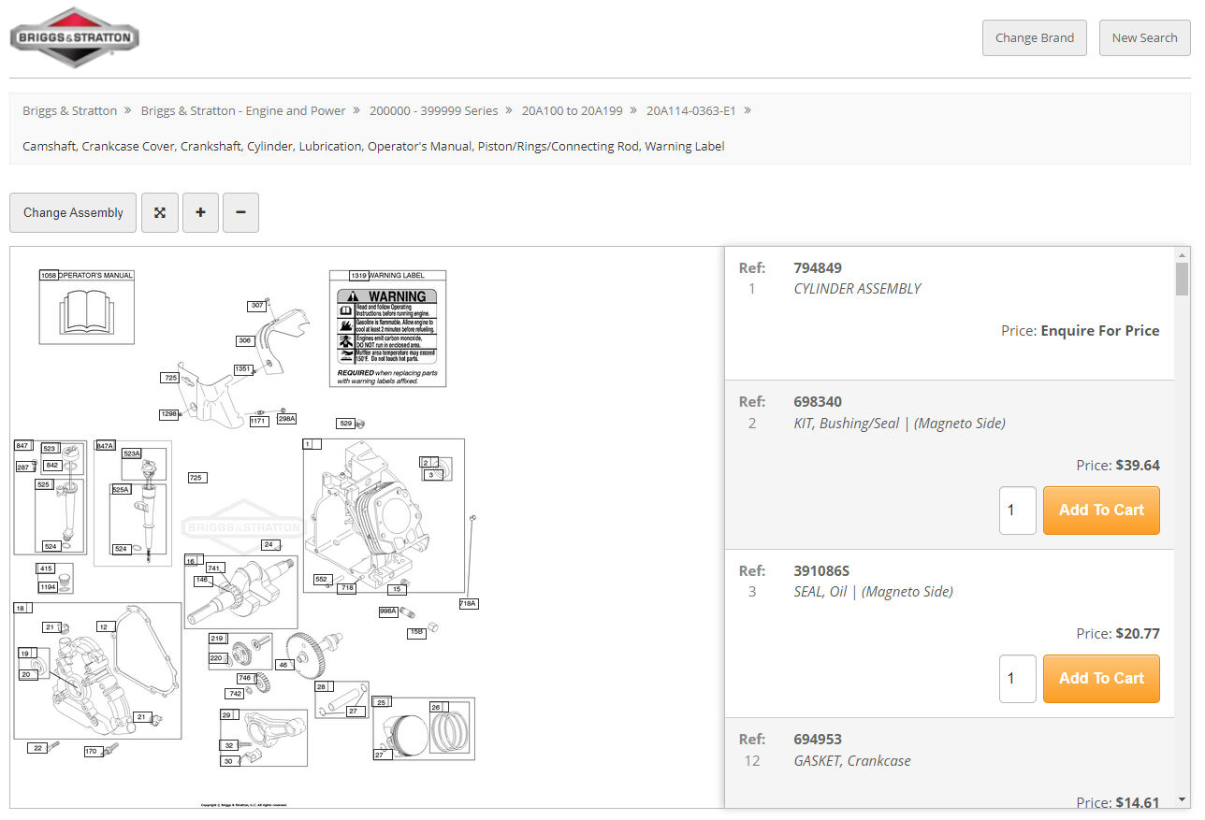This screenshot has width=1205, height=820.
Task: Click reference label 415 in diagram
Action: (45, 568)
